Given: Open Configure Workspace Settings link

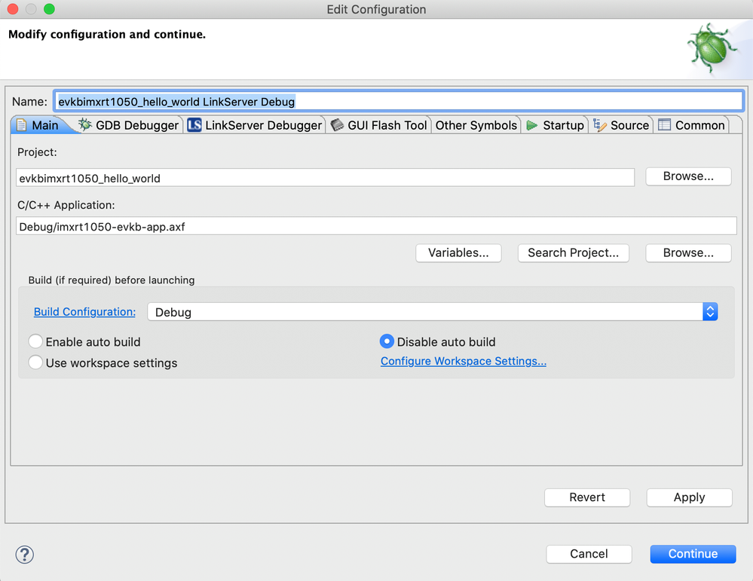Looking at the screenshot, I should pyautogui.click(x=464, y=361).
